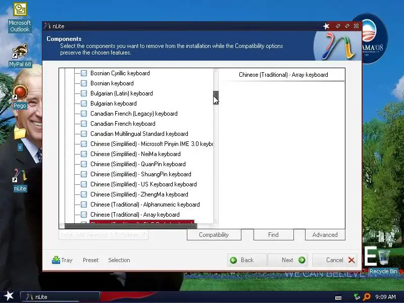Screen dimensions: 404x303
Task: Check Chinese (Simplified) Microsoft Pinyin IME checkbox
Action: click(x=84, y=144)
